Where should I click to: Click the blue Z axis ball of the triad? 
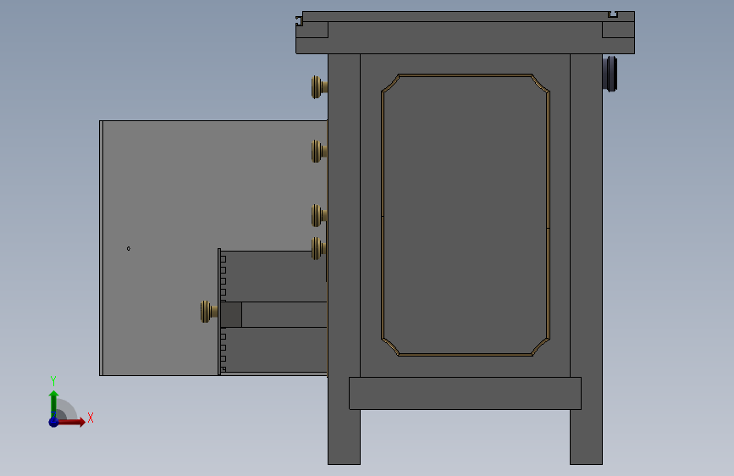[x=53, y=422]
